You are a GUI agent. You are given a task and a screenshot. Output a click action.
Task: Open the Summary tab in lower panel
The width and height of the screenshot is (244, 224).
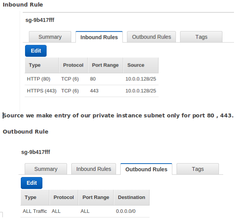pos(46,169)
